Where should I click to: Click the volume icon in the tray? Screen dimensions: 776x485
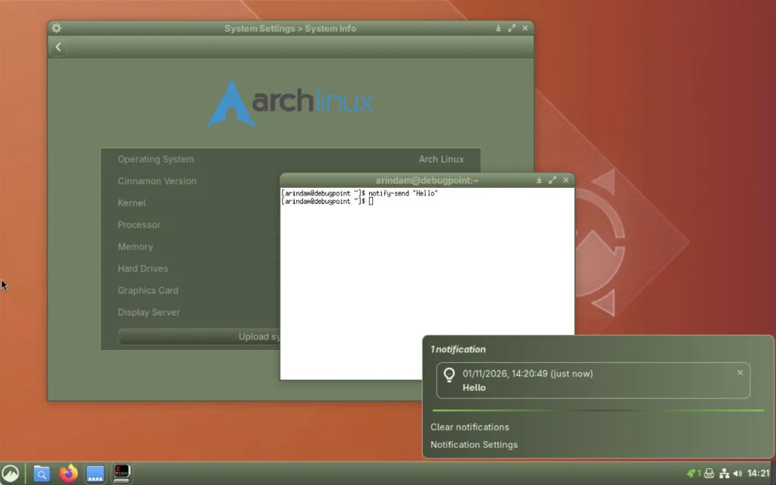pos(737,471)
